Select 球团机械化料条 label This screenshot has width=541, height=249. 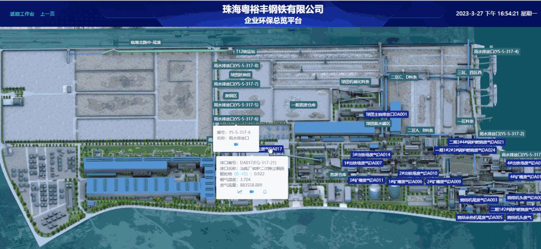(355, 82)
